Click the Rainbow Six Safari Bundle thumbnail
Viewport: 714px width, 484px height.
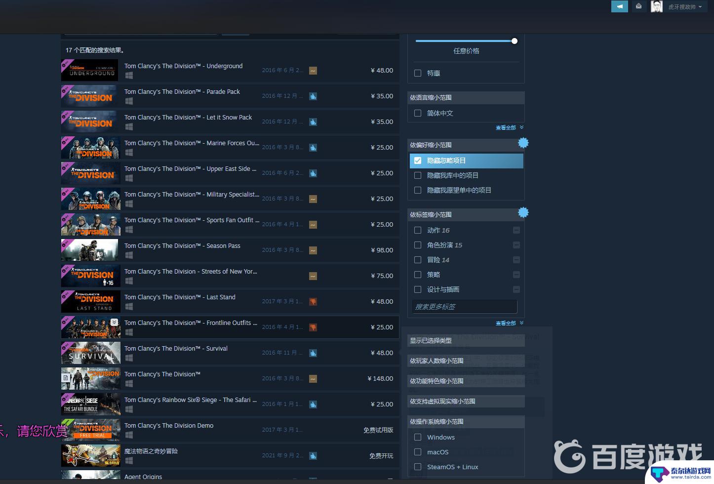click(x=91, y=404)
